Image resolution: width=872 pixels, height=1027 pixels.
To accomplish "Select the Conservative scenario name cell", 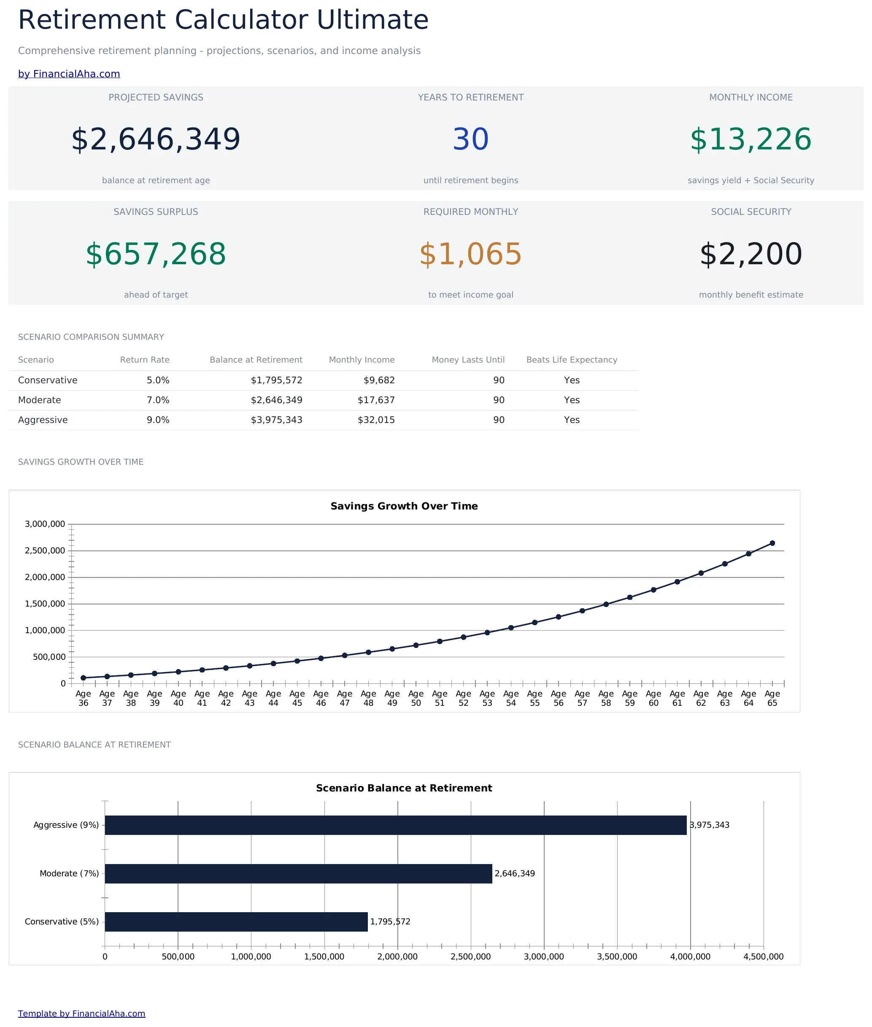I will pos(48,380).
